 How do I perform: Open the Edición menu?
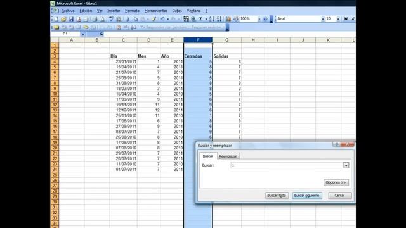(86, 11)
